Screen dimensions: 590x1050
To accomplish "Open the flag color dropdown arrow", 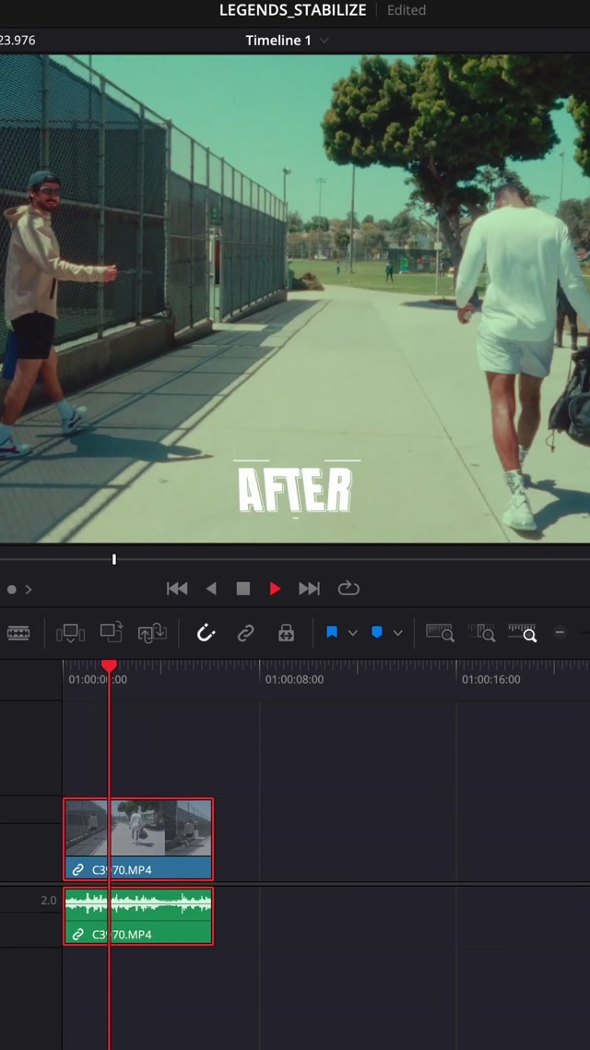I will pyautogui.click(x=352, y=633).
